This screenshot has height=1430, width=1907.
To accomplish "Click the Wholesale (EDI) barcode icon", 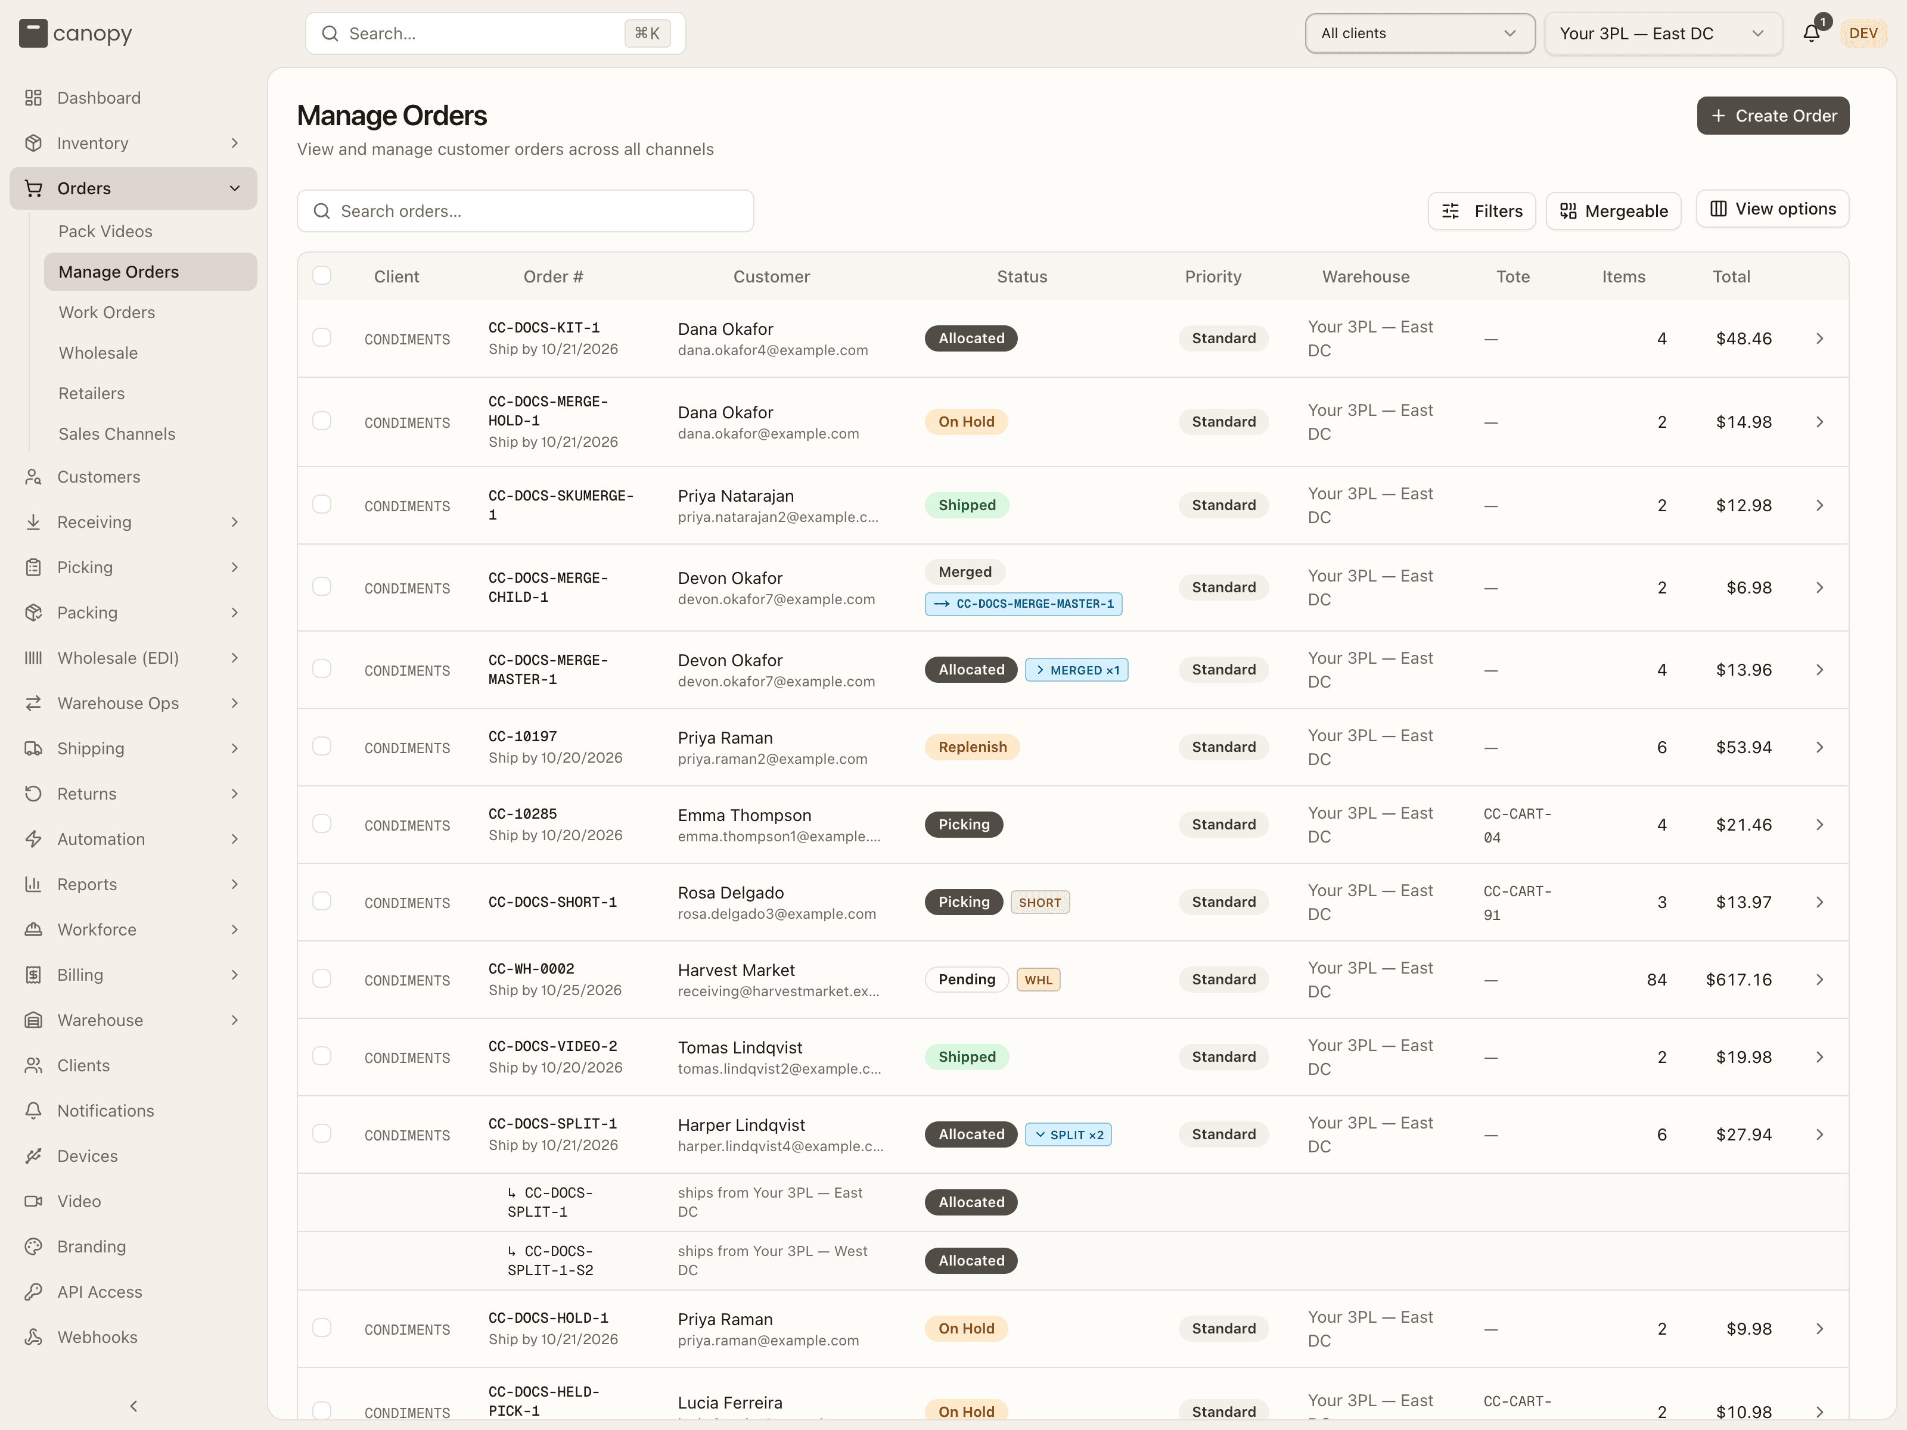I will pos(33,658).
